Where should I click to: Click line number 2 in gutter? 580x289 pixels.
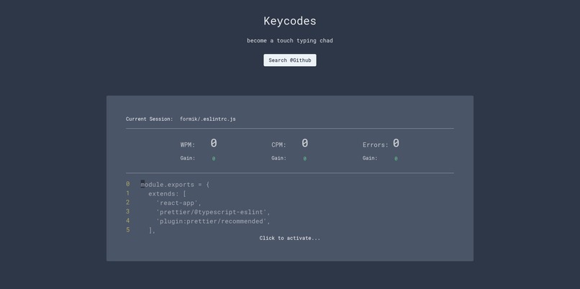coord(127,202)
